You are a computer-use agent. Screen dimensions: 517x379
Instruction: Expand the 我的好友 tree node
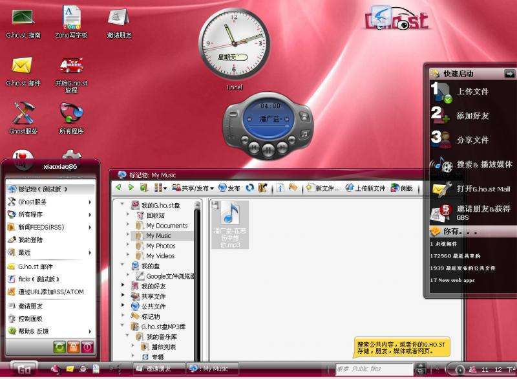click(x=123, y=285)
